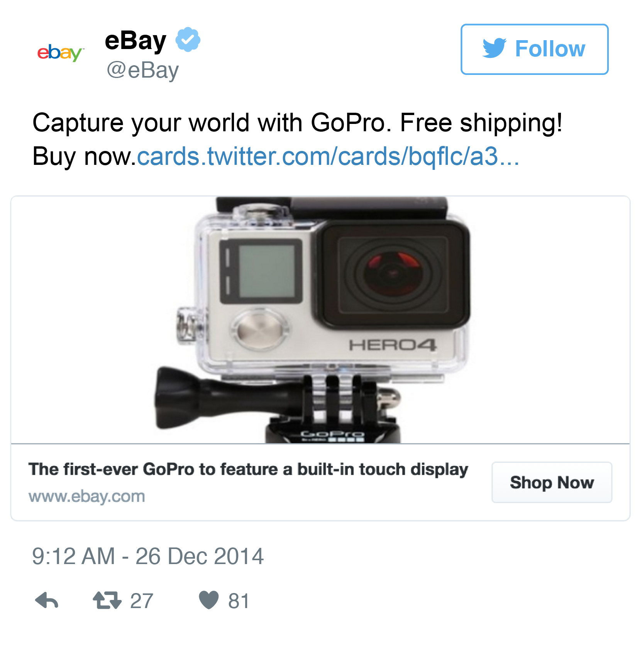Click the reply arrow icon
642x649 pixels.
(47, 600)
